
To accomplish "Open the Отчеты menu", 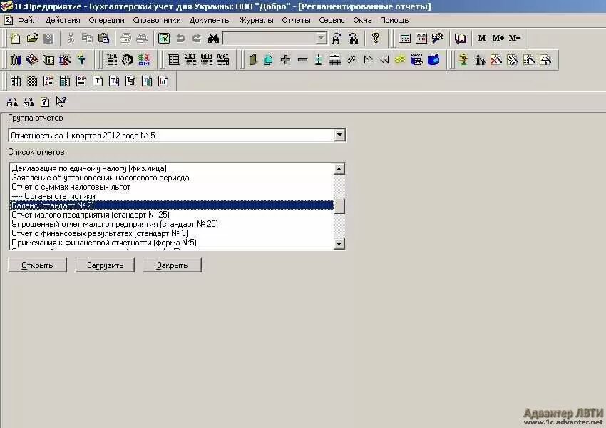I will click(x=296, y=20).
